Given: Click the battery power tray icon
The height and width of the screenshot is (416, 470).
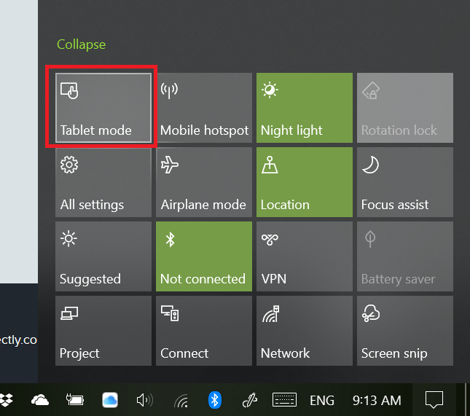Looking at the screenshot, I should click(74, 399).
